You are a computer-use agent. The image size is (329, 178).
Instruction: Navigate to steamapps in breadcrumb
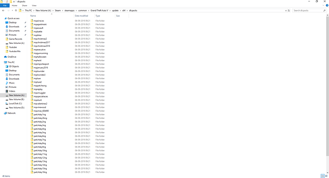pos(70,10)
